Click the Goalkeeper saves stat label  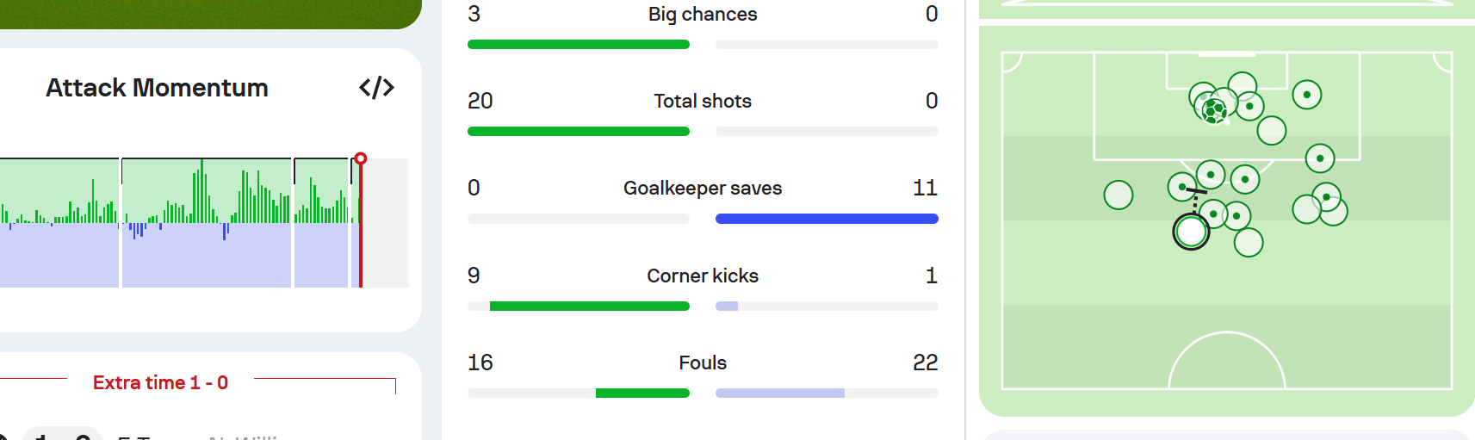point(703,188)
